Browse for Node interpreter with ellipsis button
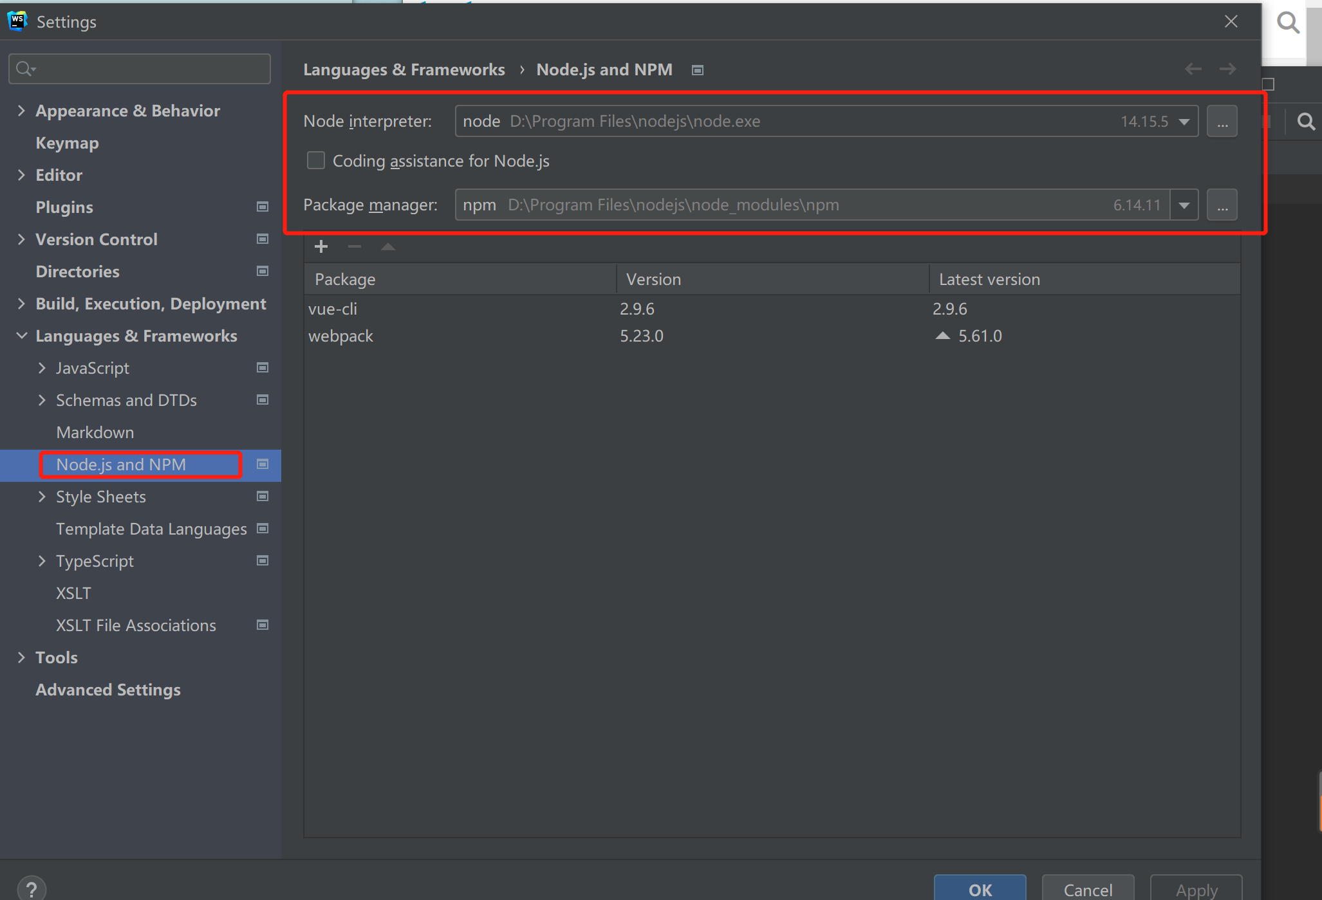 click(1222, 122)
